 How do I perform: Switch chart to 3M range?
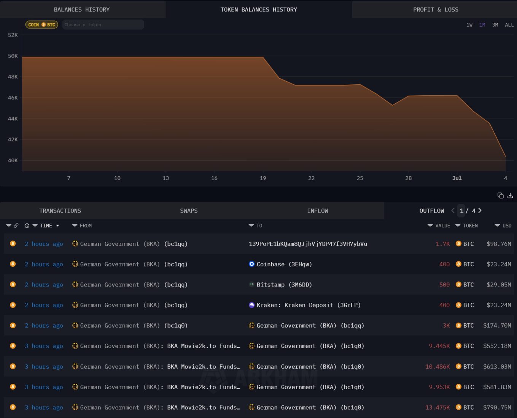point(495,25)
